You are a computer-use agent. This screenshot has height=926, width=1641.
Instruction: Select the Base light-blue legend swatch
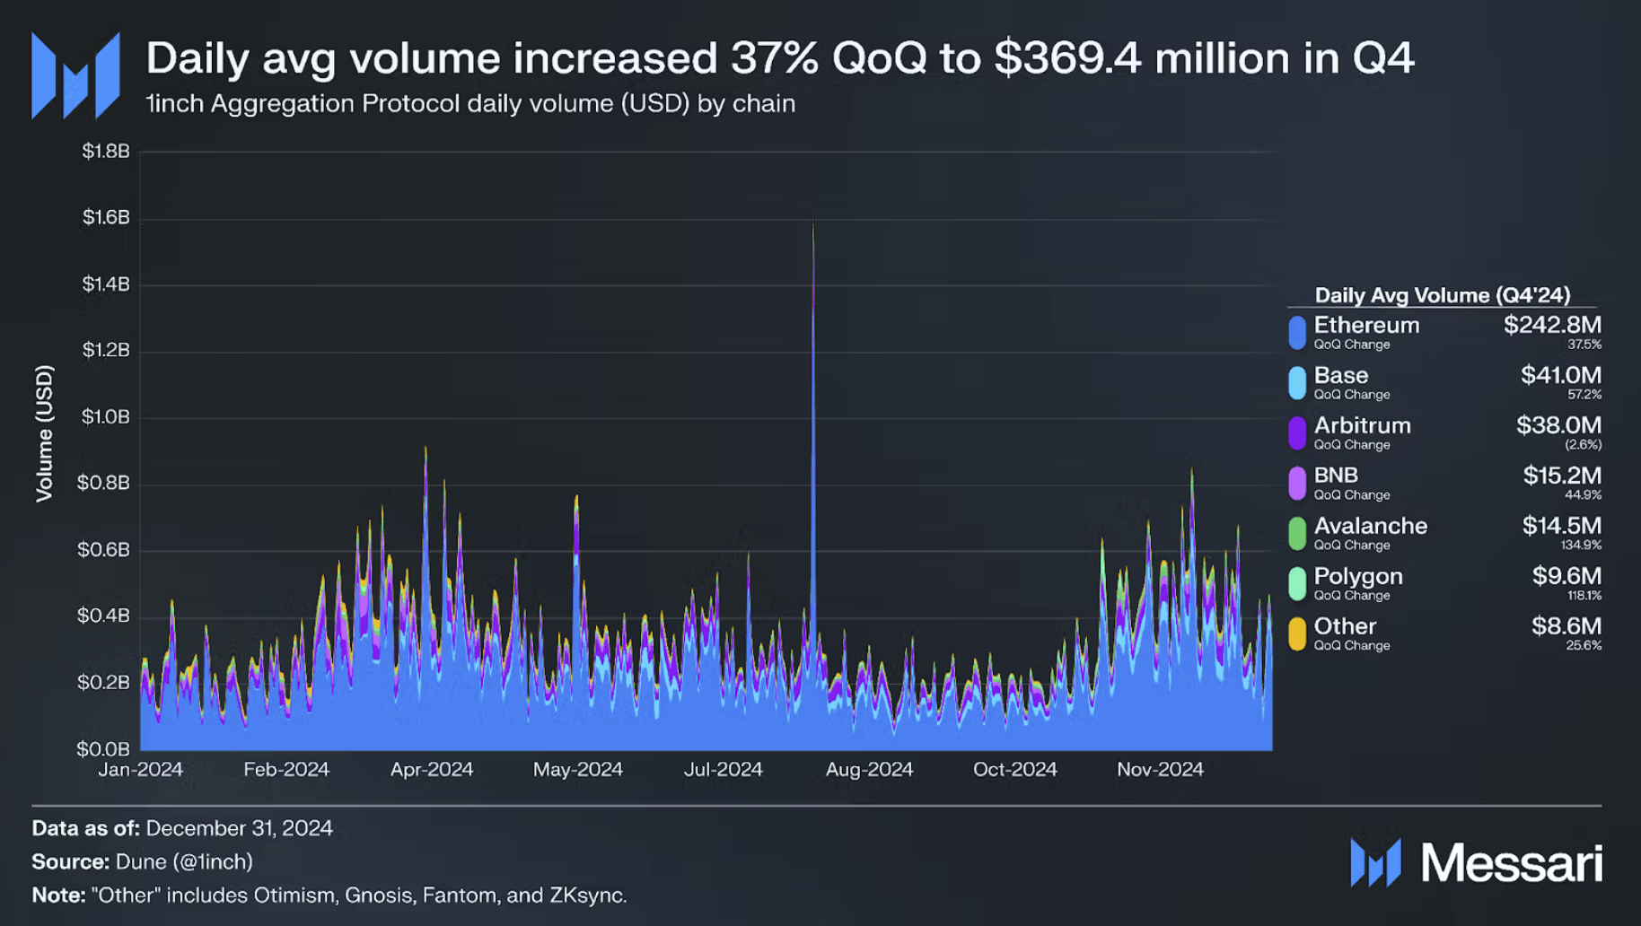point(1297,383)
